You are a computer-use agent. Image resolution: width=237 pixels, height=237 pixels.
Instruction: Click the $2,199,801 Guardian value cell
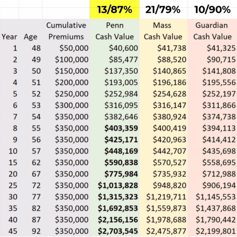click(x=212, y=231)
